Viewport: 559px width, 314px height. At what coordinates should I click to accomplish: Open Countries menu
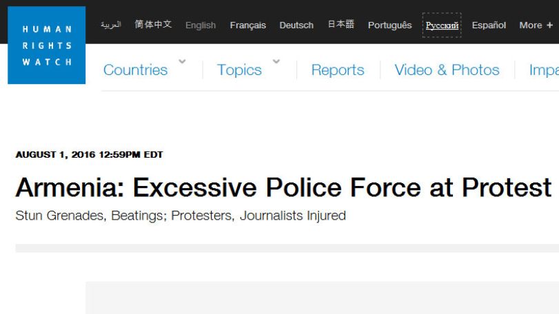coord(136,70)
